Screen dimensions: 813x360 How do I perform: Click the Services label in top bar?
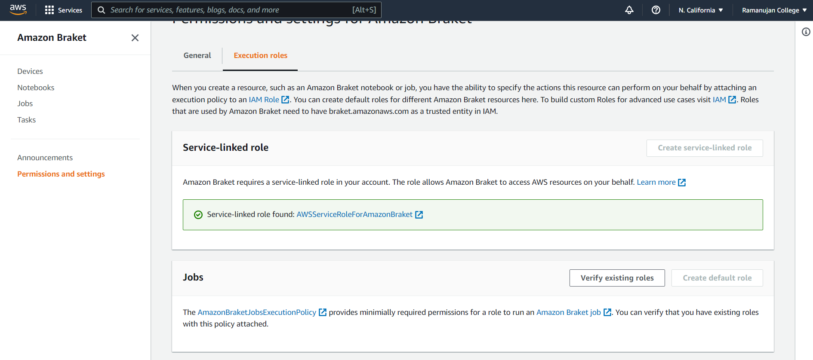coord(70,10)
